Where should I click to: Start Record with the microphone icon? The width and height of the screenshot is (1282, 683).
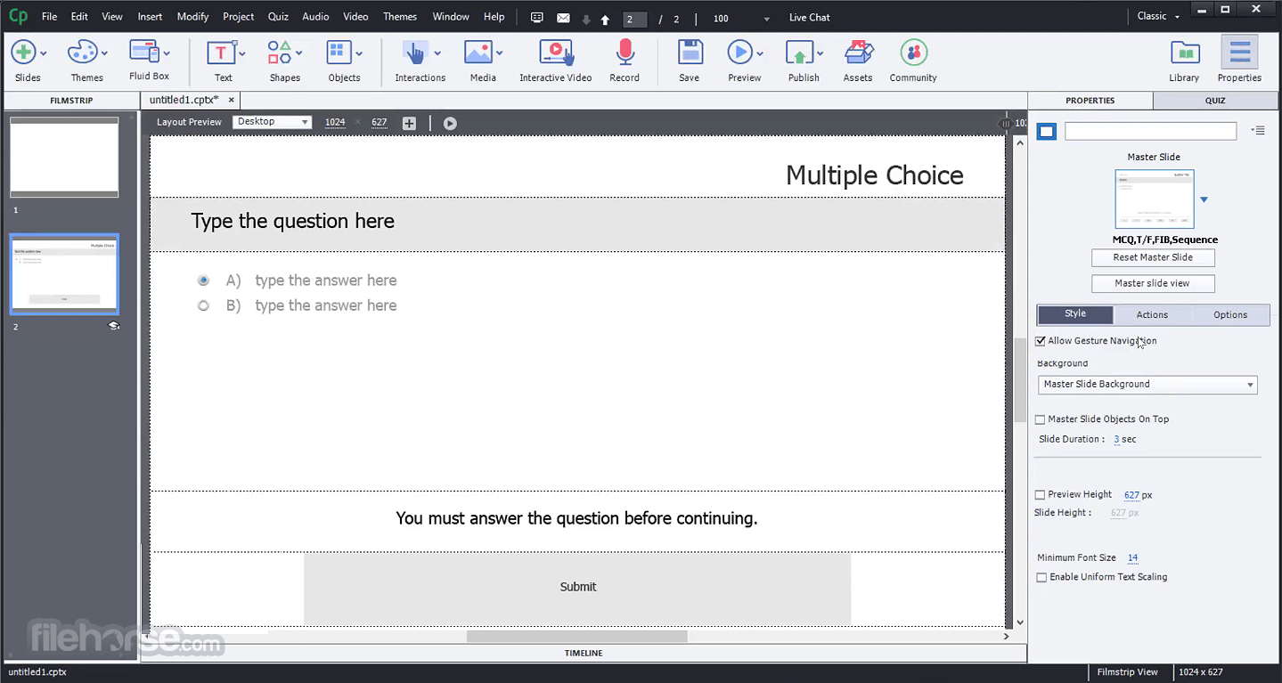coord(625,53)
